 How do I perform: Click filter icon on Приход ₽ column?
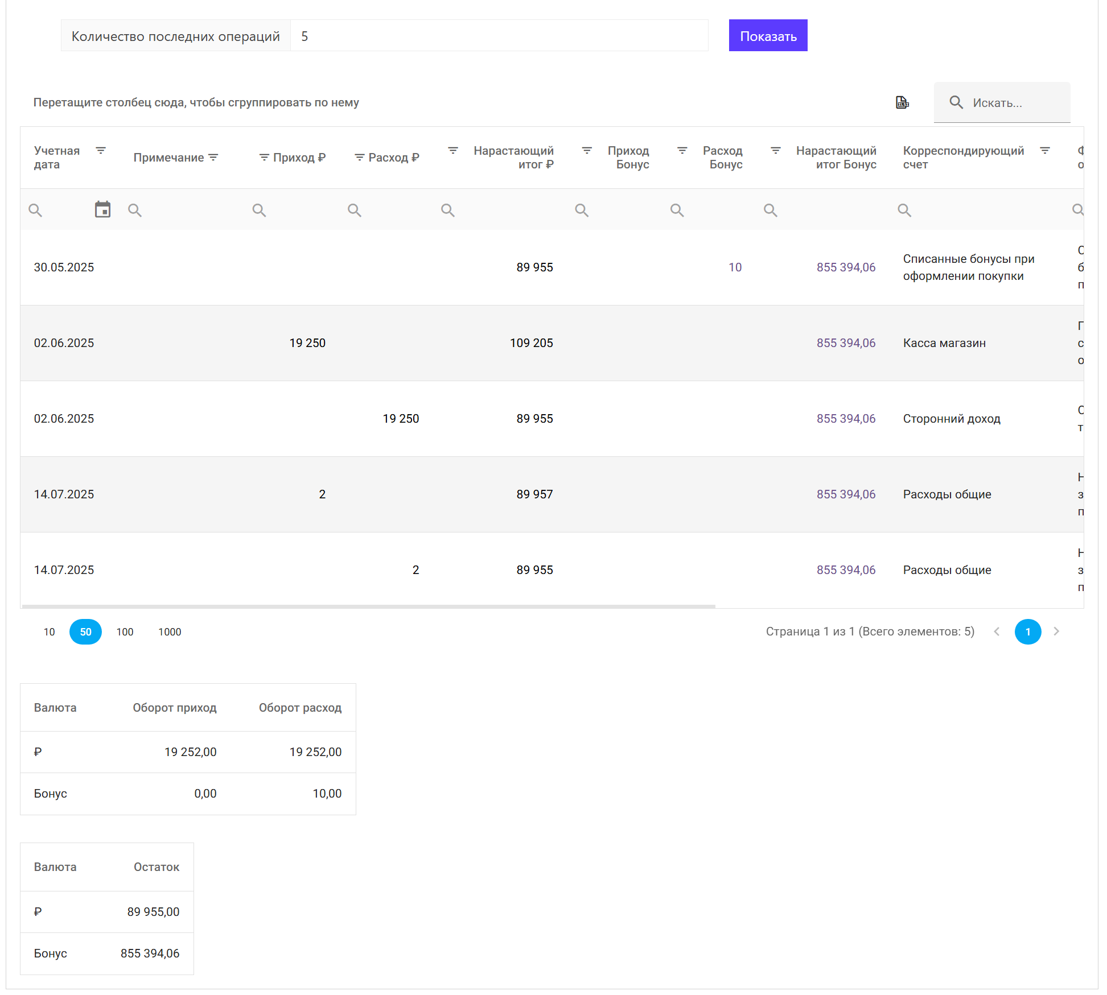point(264,158)
